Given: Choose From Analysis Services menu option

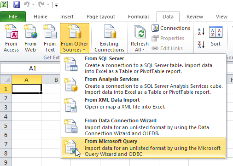Looking at the screenshot, I should click(x=143, y=86).
